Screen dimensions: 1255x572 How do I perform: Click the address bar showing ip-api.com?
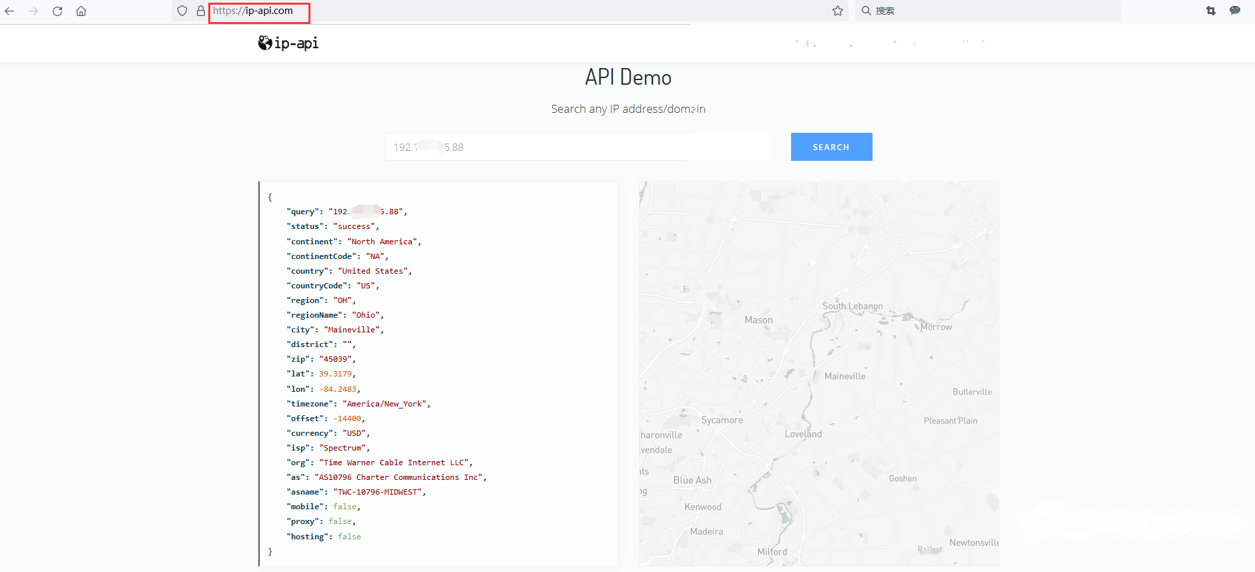[x=259, y=11]
